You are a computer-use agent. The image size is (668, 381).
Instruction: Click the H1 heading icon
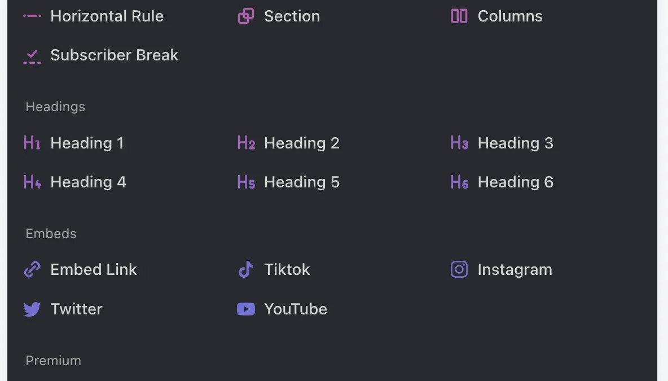pyautogui.click(x=32, y=143)
